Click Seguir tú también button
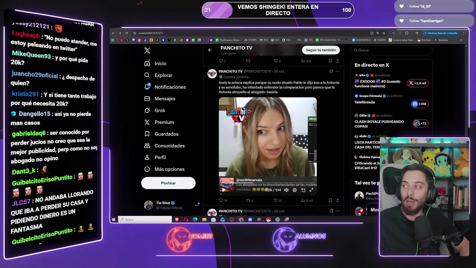This screenshot has width=476, height=268. point(321,50)
